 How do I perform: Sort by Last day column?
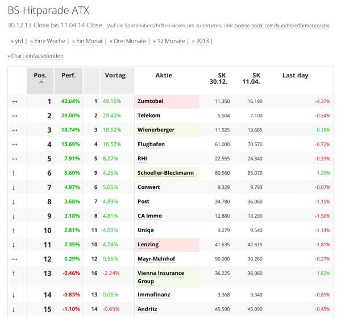pyautogui.click(x=295, y=75)
